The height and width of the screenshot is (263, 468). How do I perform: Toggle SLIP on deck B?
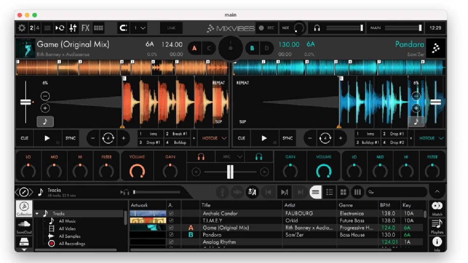click(242, 122)
